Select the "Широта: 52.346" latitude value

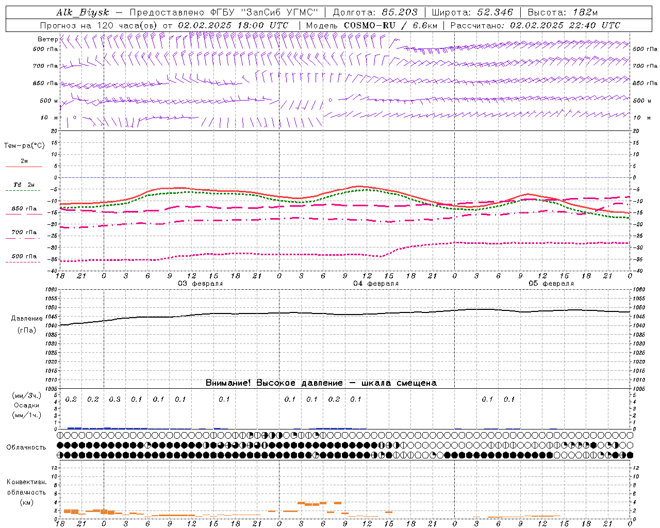point(472,12)
